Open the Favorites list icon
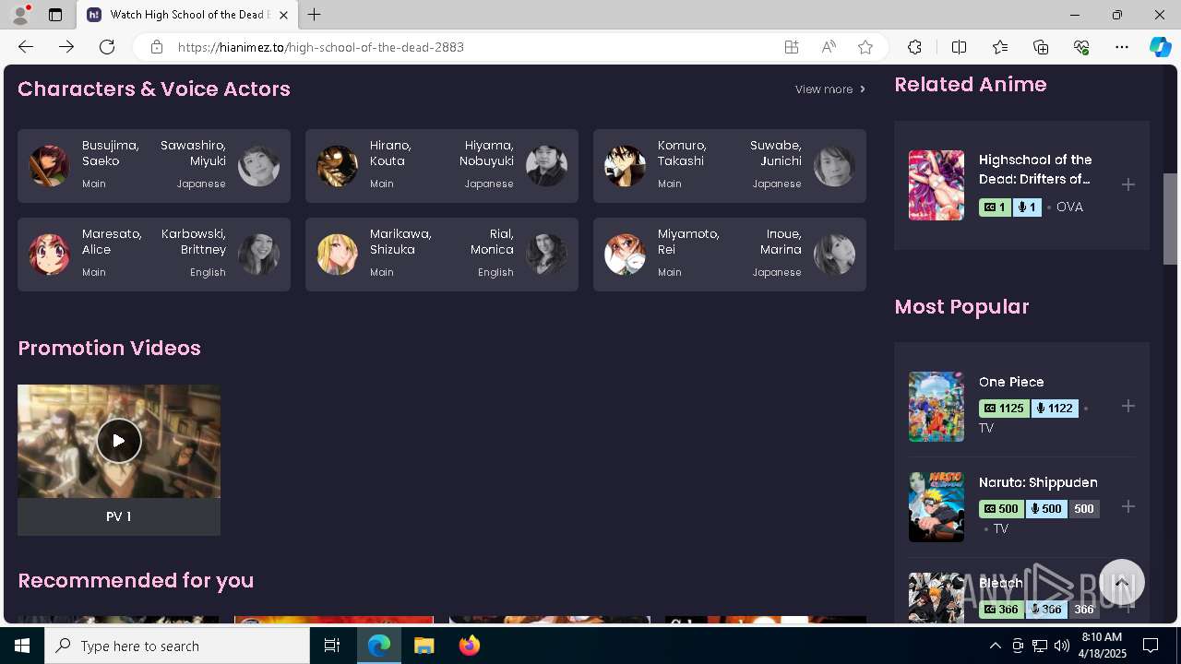1181x664 pixels. [x=1000, y=47]
